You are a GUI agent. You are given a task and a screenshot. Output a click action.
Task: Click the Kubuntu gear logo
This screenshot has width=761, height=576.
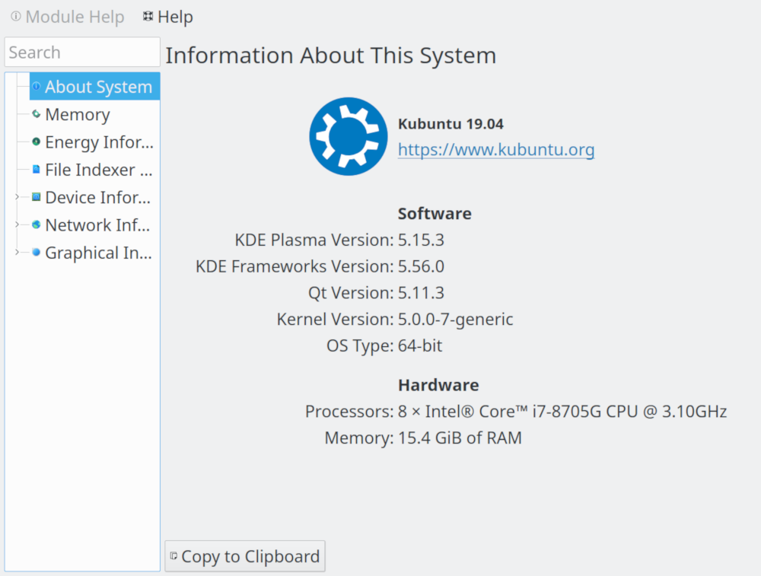pos(343,136)
